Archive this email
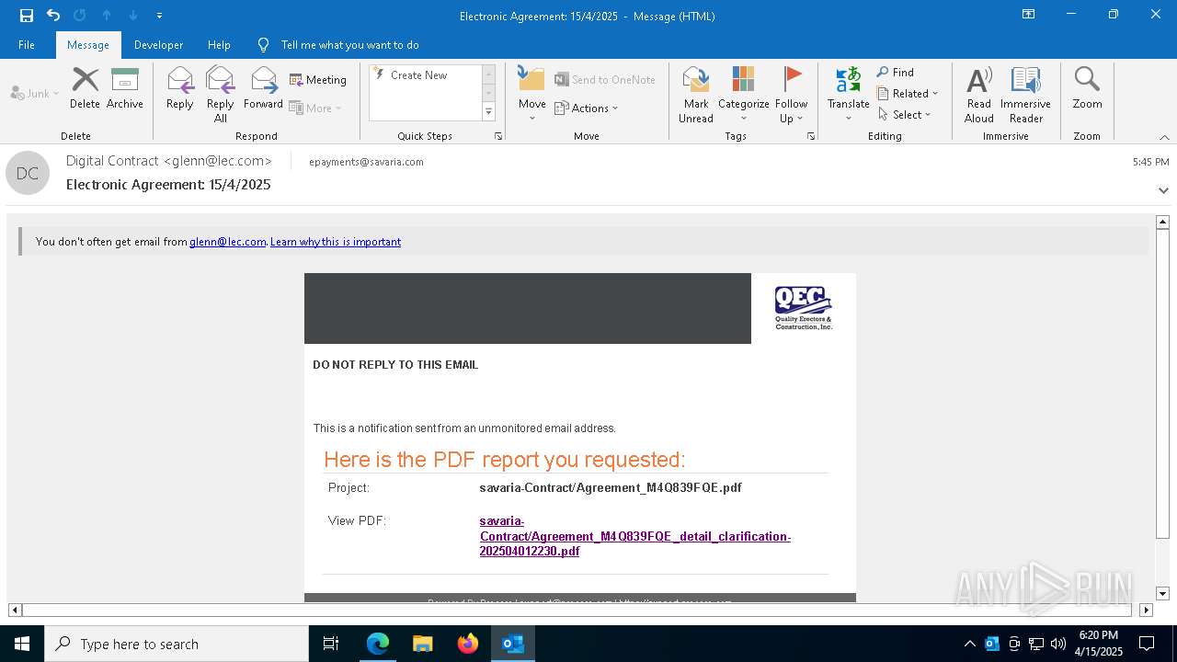This screenshot has width=1177, height=662. point(125,89)
